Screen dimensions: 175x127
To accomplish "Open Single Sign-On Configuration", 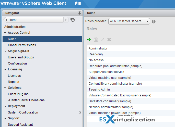I will [x=17, y=63].
